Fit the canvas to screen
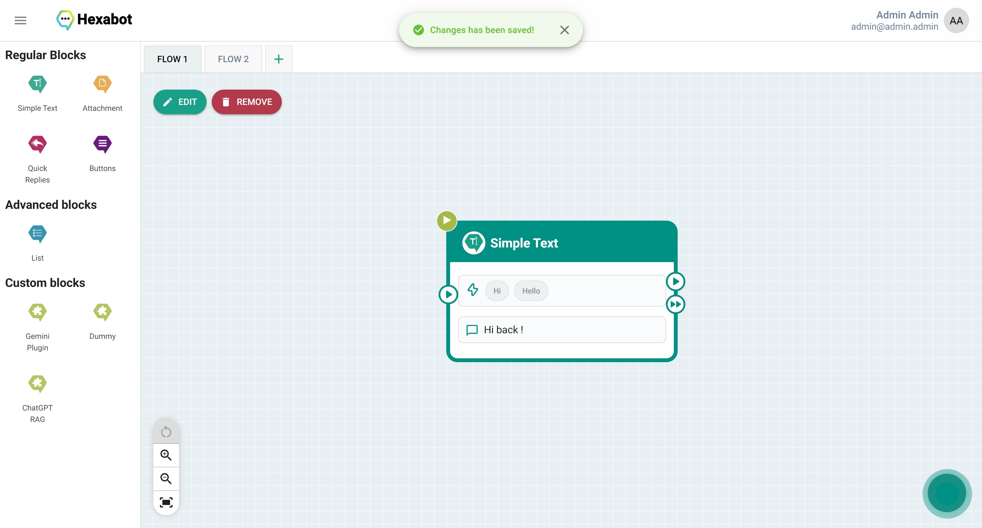The width and height of the screenshot is (982, 528). point(166,502)
